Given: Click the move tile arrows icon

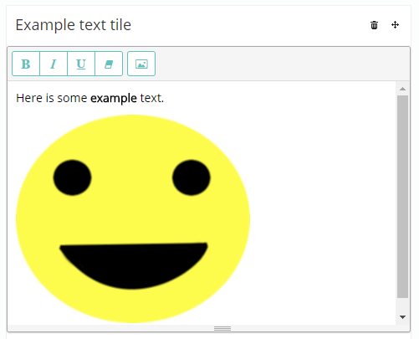Looking at the screenshot, I should tap(395, 25).
